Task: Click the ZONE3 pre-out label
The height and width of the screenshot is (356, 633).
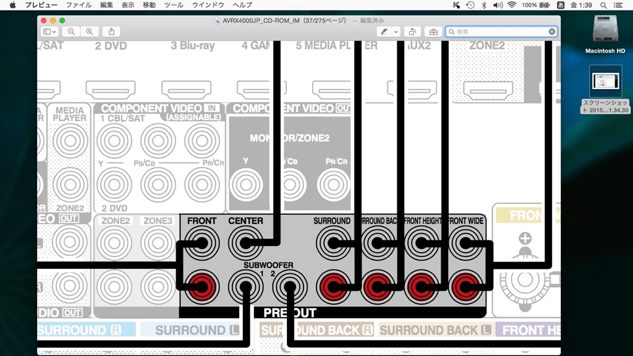Action: click(x=158, y=221)
